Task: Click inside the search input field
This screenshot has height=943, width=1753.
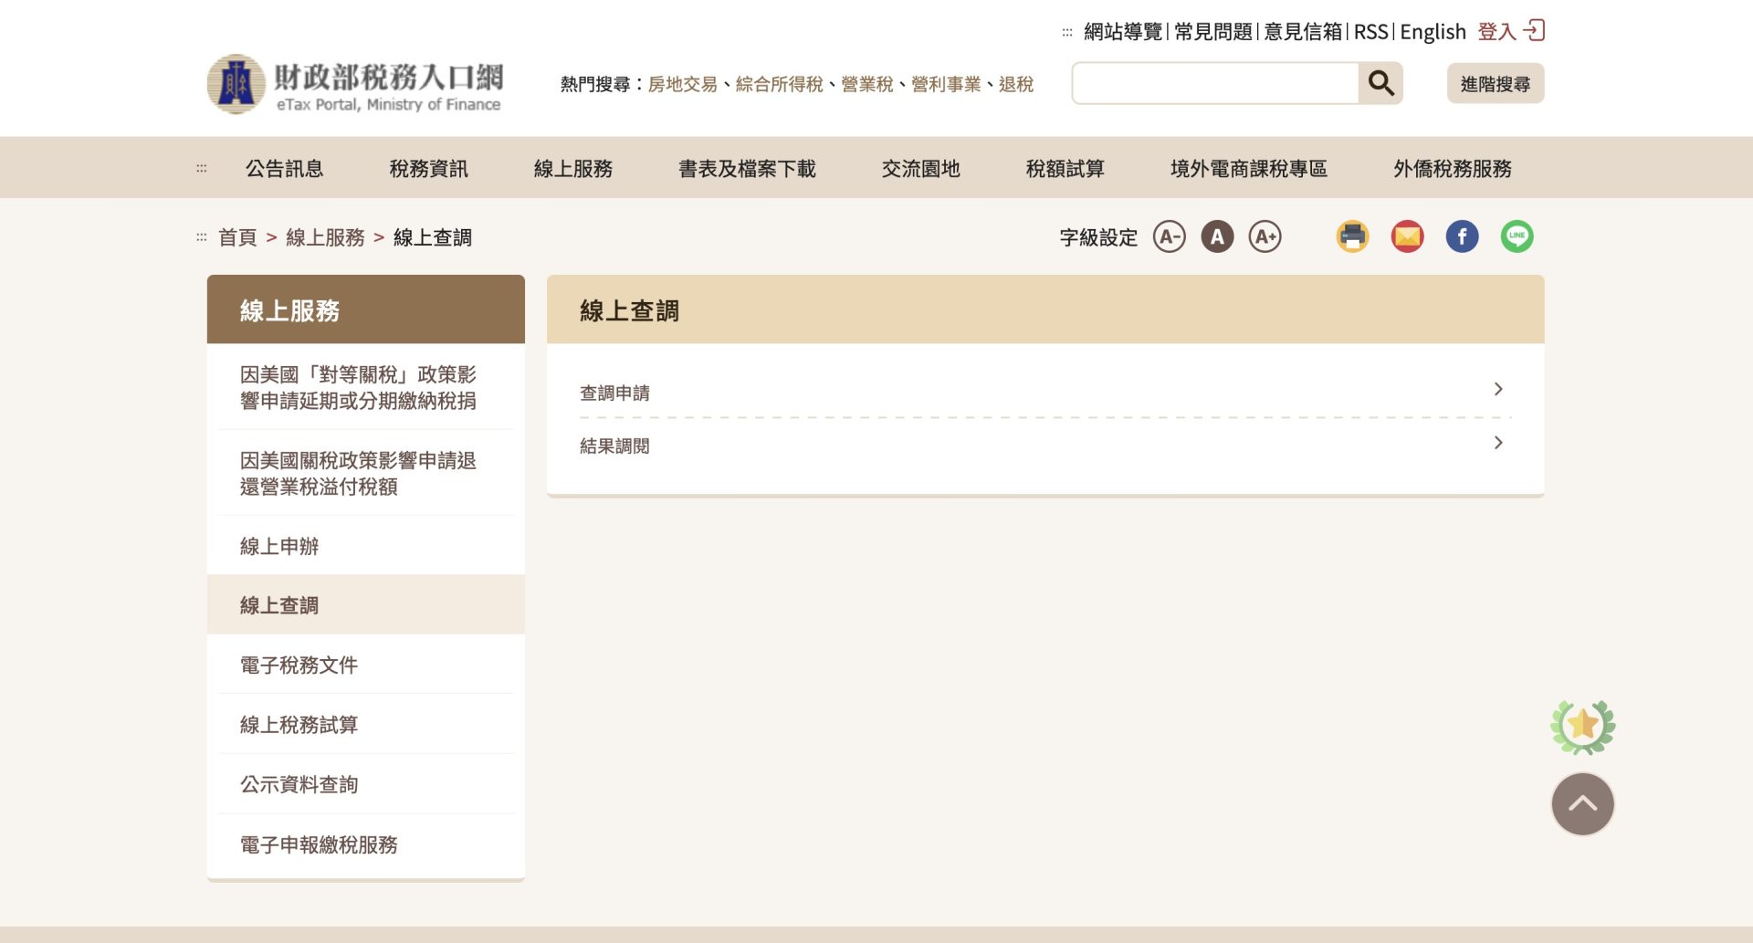Action: click(1214, 84)
